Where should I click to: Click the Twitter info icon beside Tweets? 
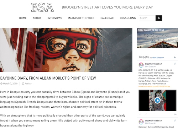pos(174,58)
